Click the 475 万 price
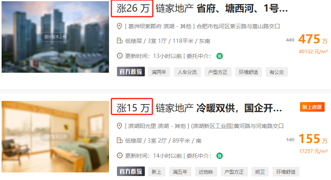 pyautogui.click(x=313, y=39)
